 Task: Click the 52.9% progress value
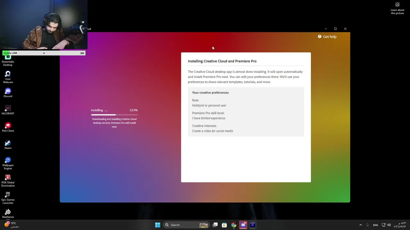point(134,110)
